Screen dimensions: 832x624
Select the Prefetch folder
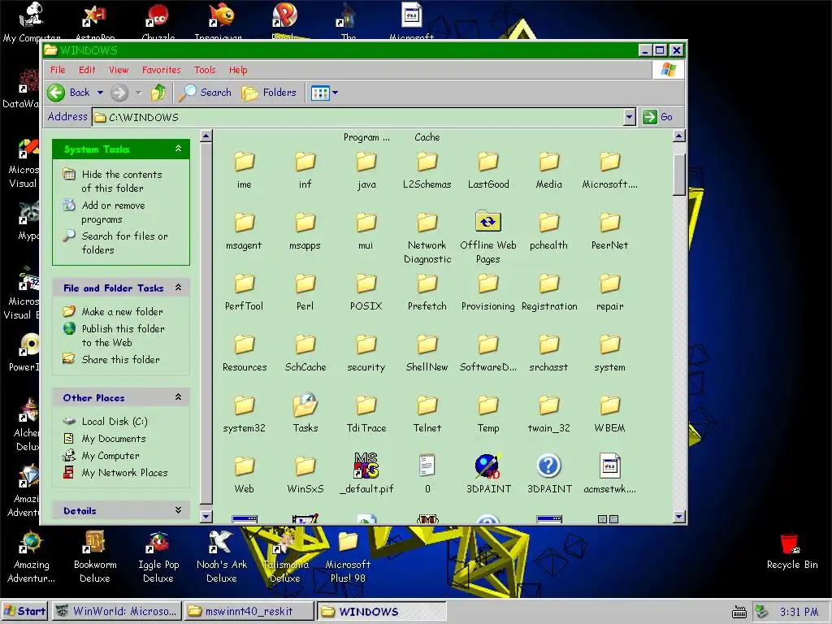tap(427, 292)
